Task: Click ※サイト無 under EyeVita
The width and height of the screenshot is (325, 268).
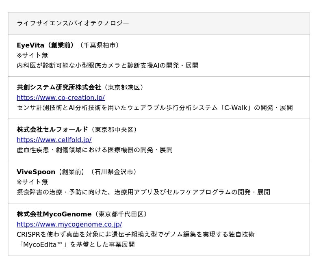Action: [x=32, y=55]
